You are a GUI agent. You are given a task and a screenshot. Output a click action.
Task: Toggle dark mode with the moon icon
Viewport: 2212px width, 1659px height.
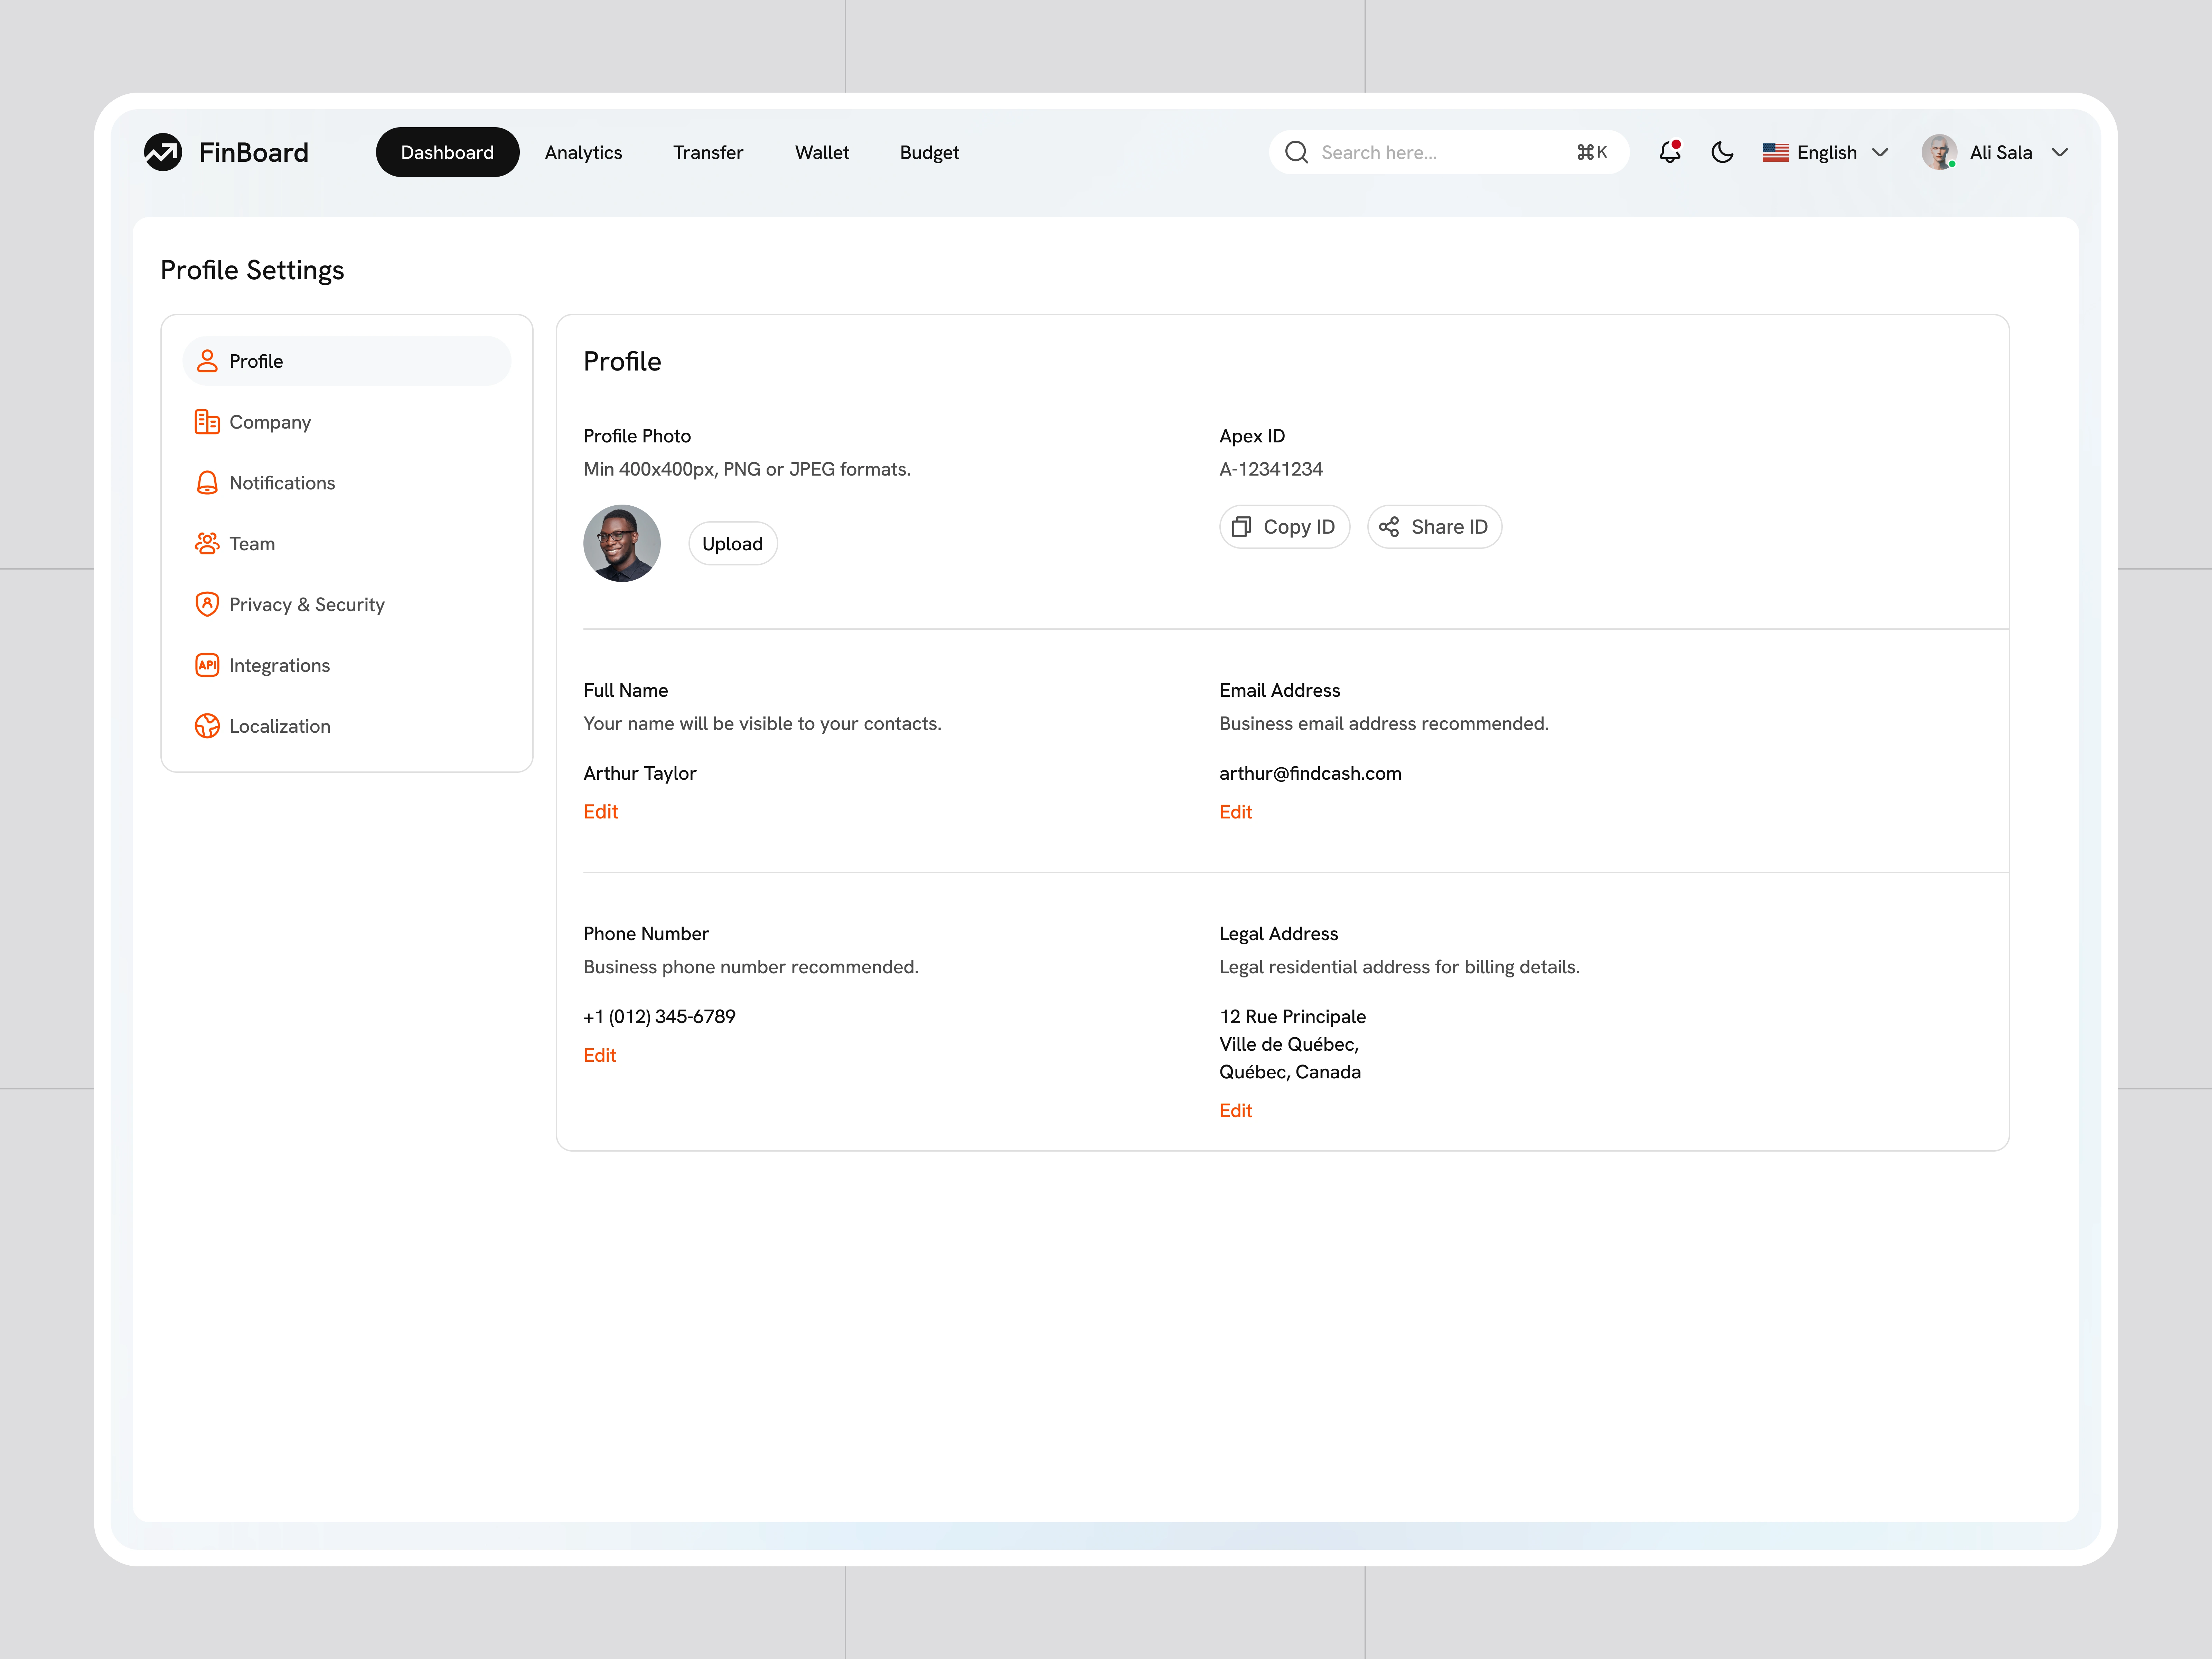pos(1722,152)
